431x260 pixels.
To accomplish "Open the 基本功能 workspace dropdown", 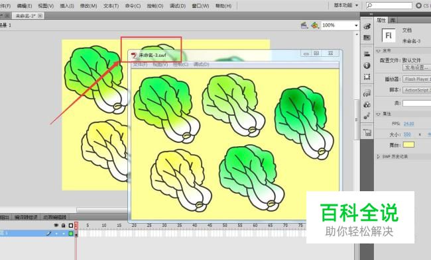I will (345, 5).
